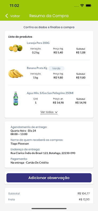Select the Verde ripeness tag

pos(56,68)
